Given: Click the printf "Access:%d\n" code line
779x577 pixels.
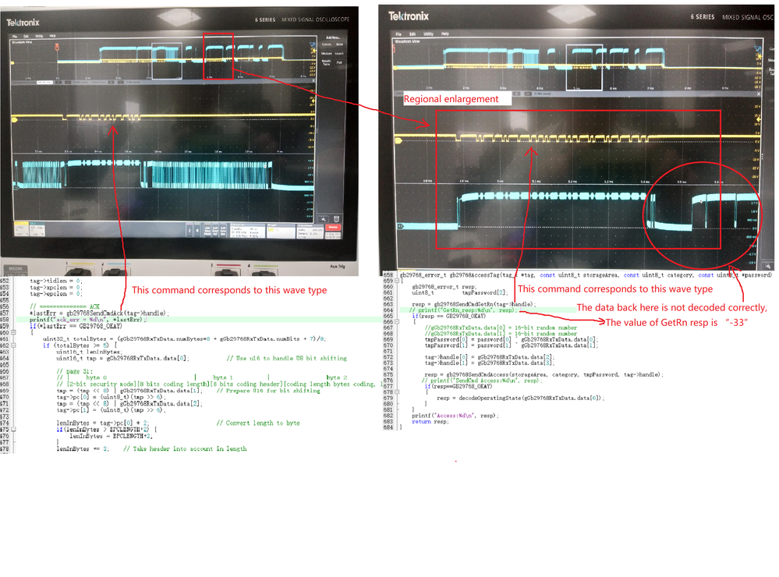Looking at the screenshot, I should click(455, 416).
